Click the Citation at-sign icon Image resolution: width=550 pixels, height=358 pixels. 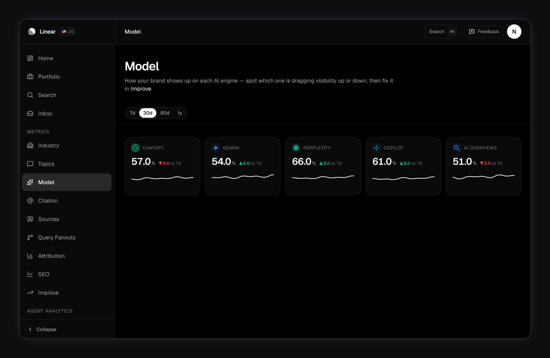(x=30, y=201)
